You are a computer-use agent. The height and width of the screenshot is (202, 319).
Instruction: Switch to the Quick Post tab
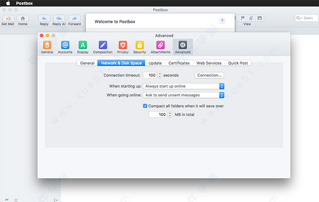[238, 63]
